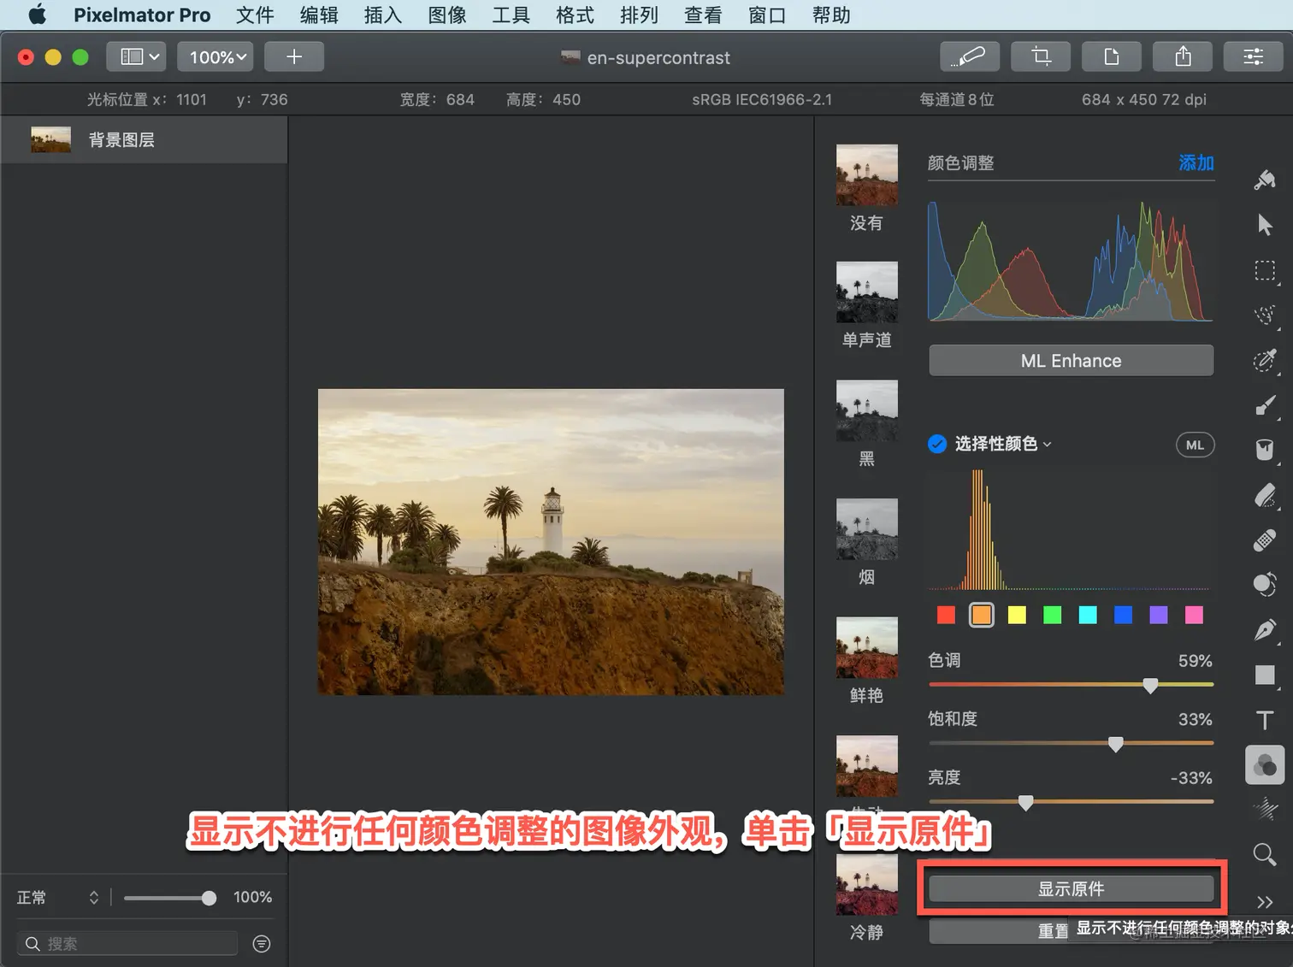Click the 搜索 layer search field
The height and width of the screenshot is (967, 1293).
pyautogui.click(x=127, y=943)
